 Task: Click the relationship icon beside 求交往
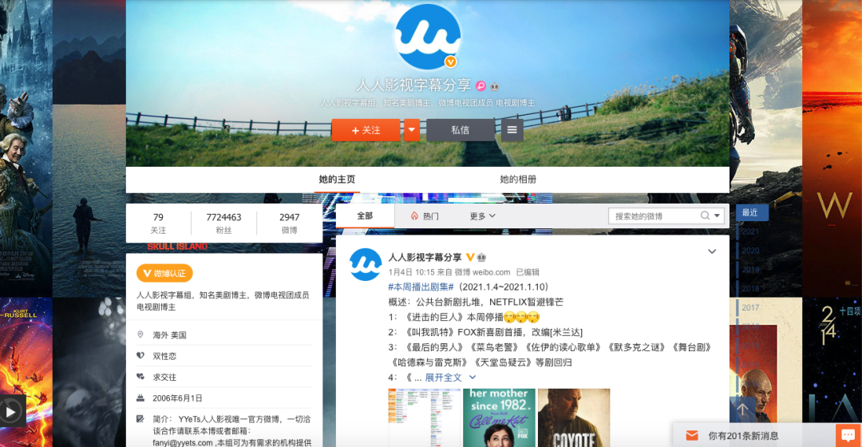point(140,378)
